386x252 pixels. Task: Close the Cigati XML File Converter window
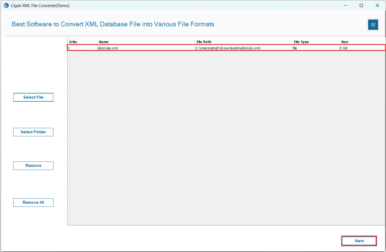[377, 5]
